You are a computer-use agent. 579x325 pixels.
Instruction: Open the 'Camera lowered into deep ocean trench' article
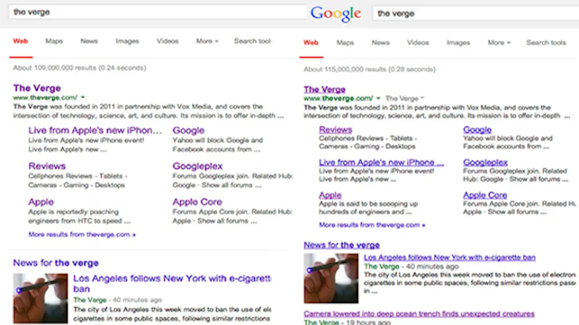419,314
